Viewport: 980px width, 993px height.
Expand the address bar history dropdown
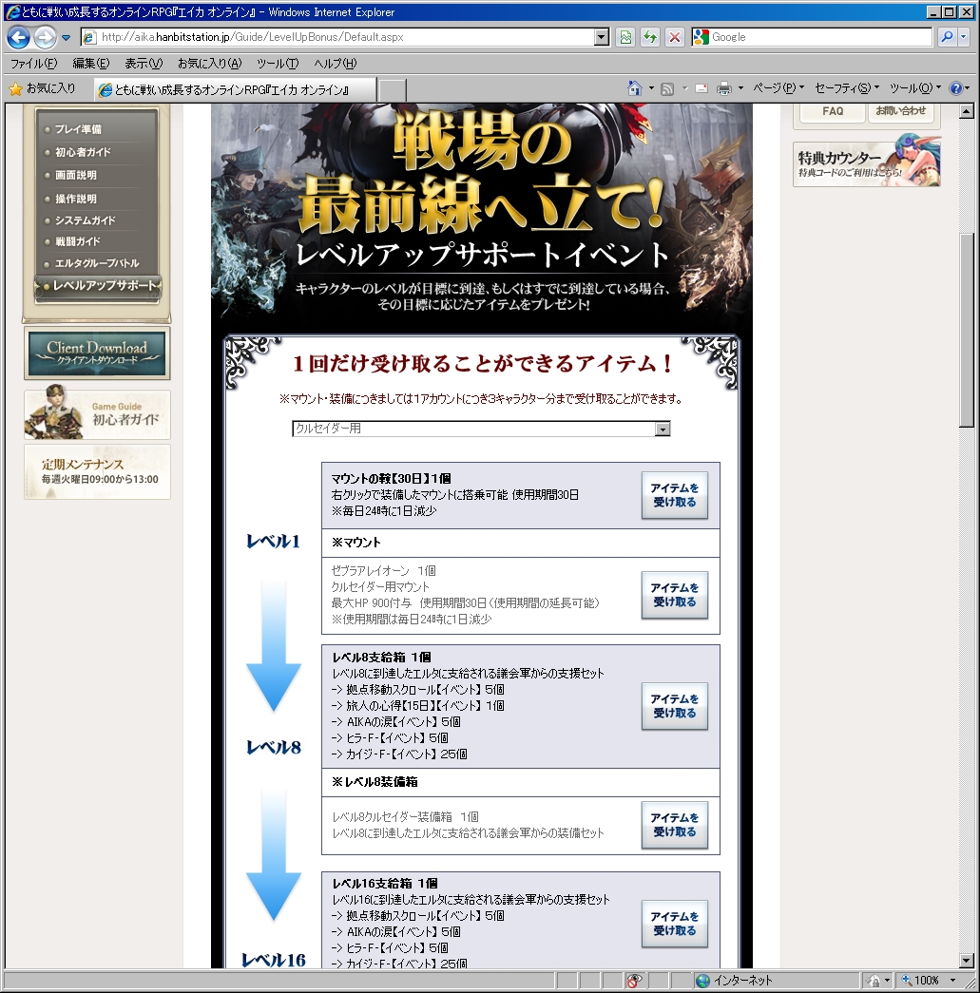click(x=602, y=37)
